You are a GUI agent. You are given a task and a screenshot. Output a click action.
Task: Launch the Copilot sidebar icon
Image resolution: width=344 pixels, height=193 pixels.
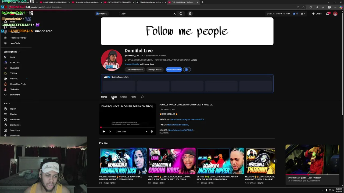click(x=341, y=7)
